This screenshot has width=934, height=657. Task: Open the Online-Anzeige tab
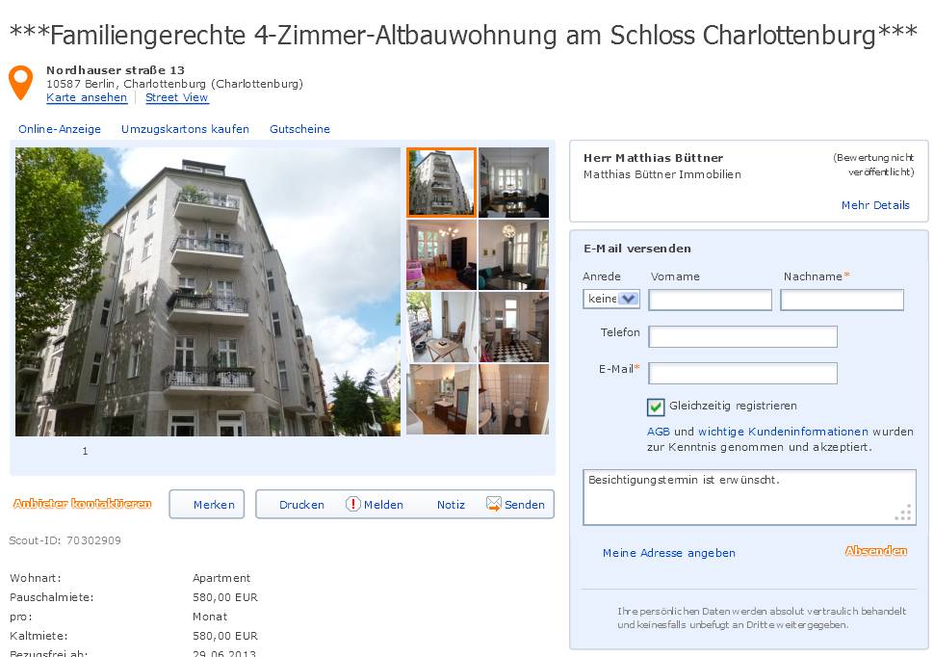pos(60,129)
